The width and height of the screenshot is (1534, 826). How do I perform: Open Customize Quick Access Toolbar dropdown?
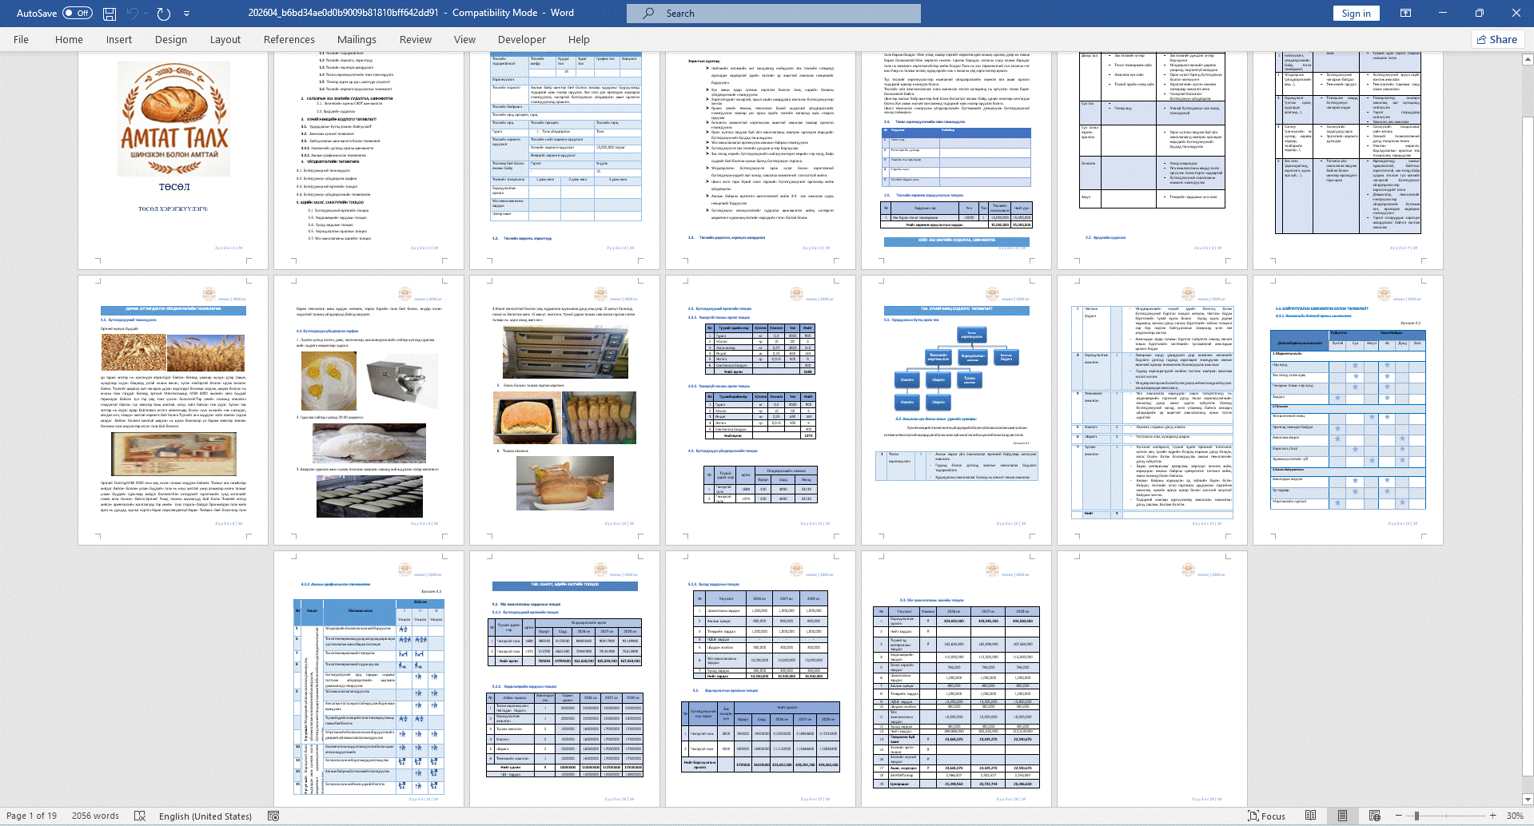[x=187, y=14]
